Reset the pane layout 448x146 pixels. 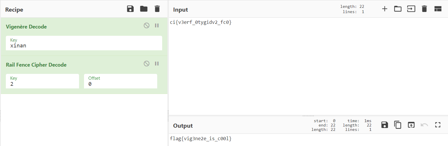pos(438,9)
